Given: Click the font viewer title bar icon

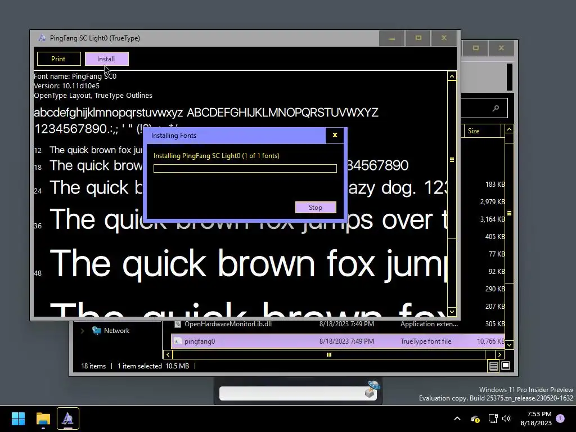Looking at the screenshot, I should click(42, 38).
